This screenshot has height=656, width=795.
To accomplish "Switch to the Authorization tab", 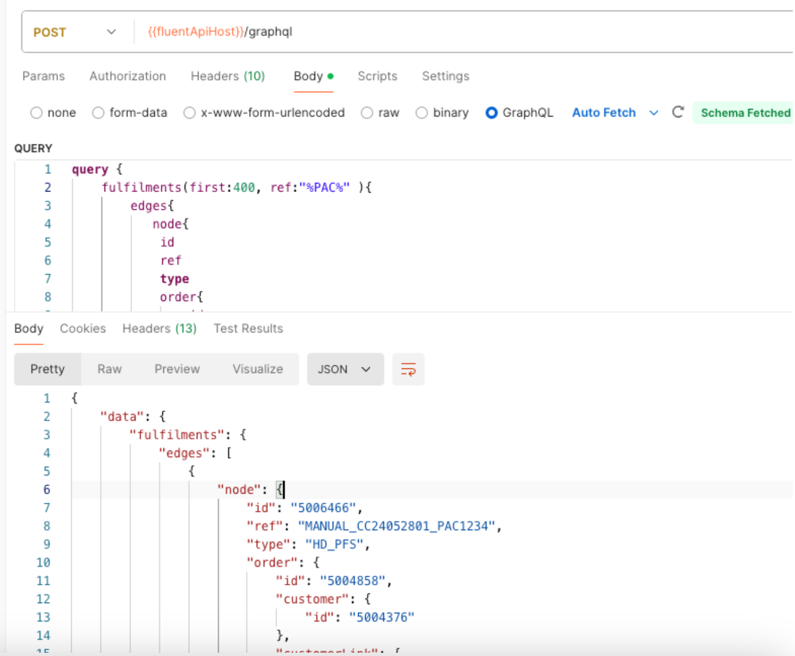I will coord(128,76).
